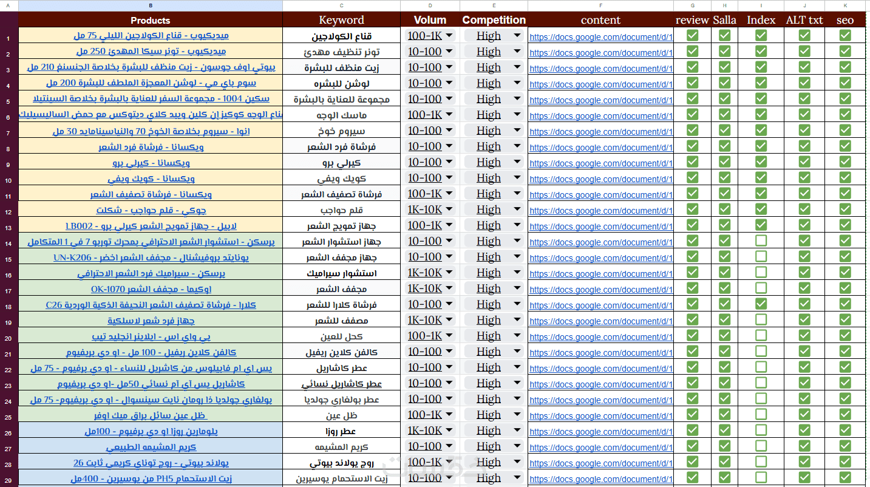870x487 pixels.
Task: Select the Products header cell
Action: point(151,20)
